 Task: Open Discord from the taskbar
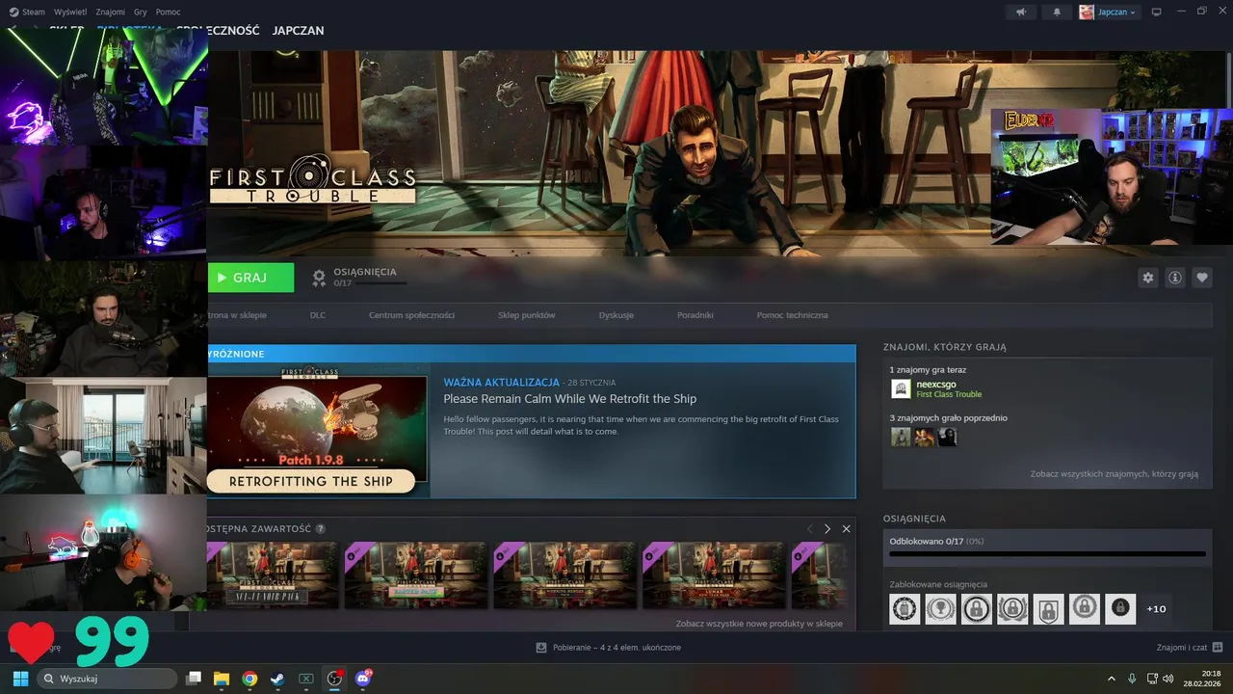point(363,679)
